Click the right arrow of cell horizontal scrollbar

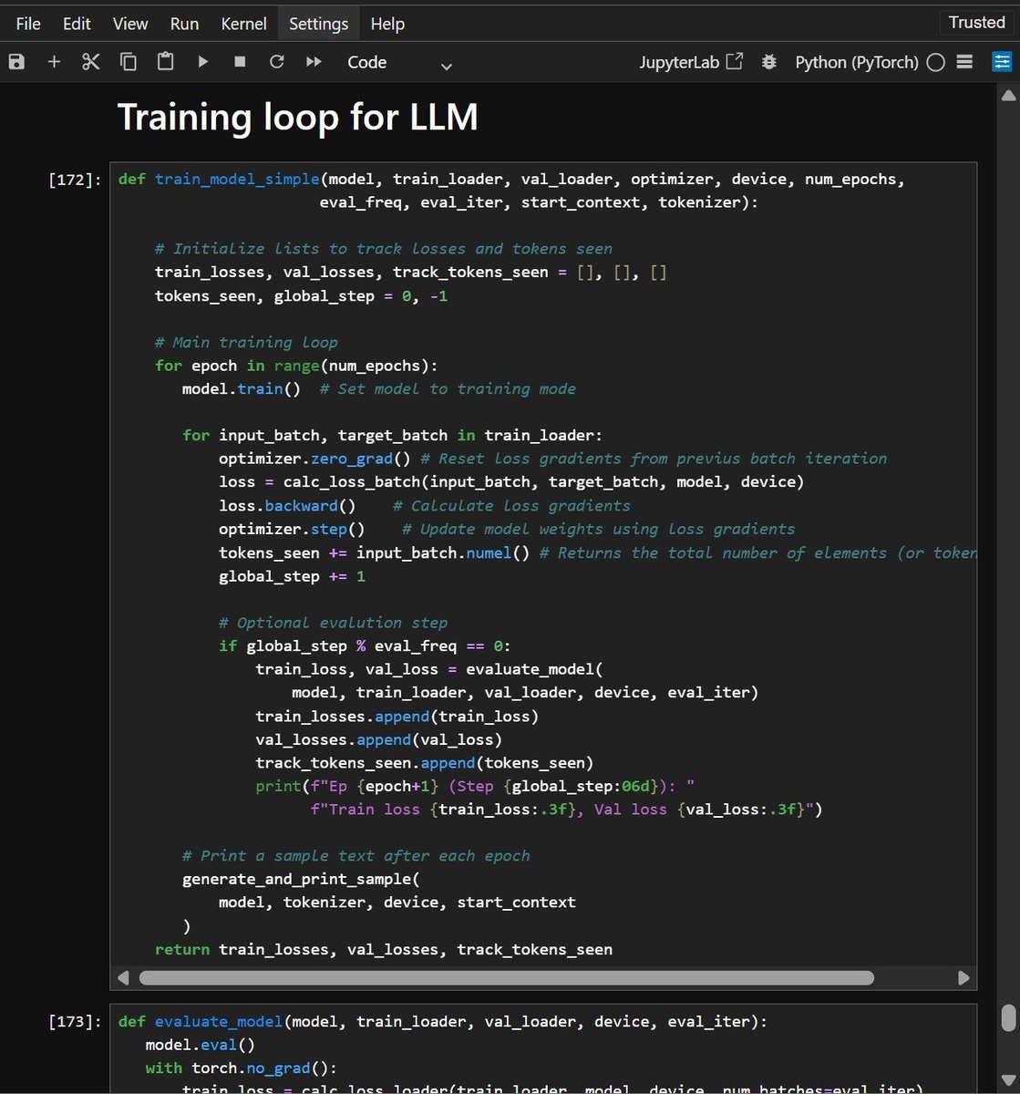[963, 978]
